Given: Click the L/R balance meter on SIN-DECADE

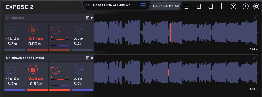Looking at the screenshot, I should tap(60, 40).
